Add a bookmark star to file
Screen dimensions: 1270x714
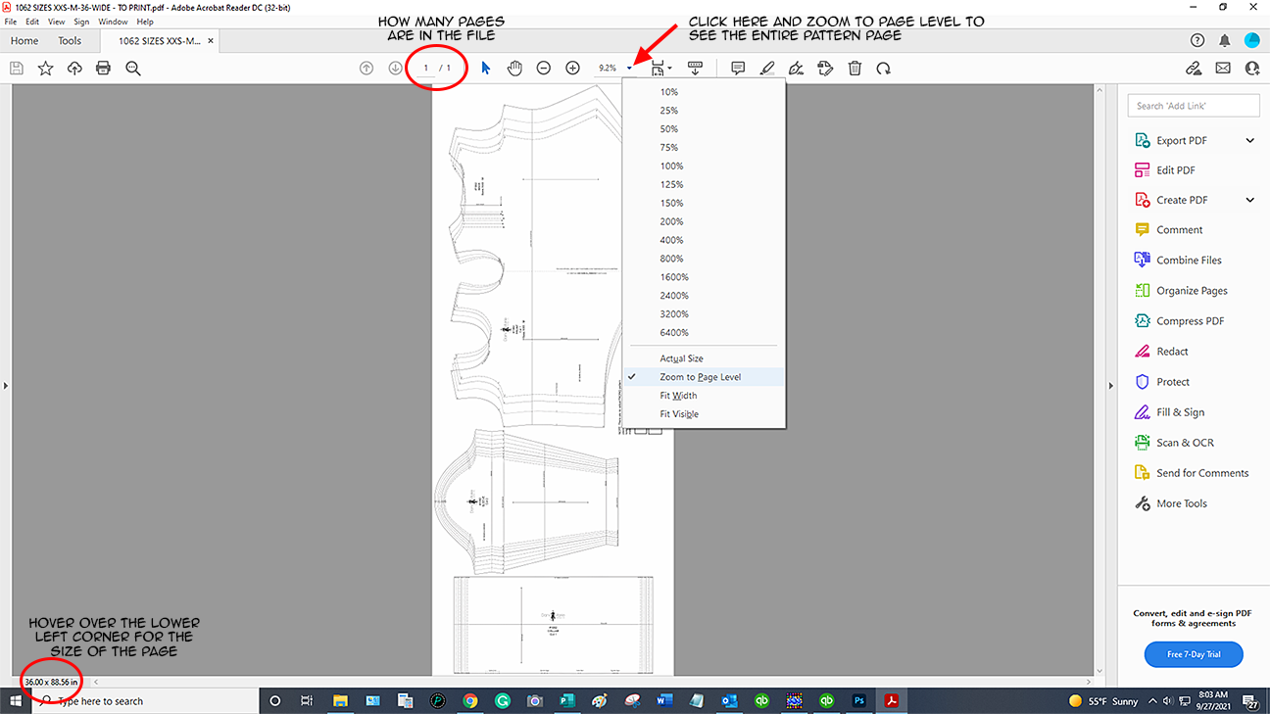(45, 69)
